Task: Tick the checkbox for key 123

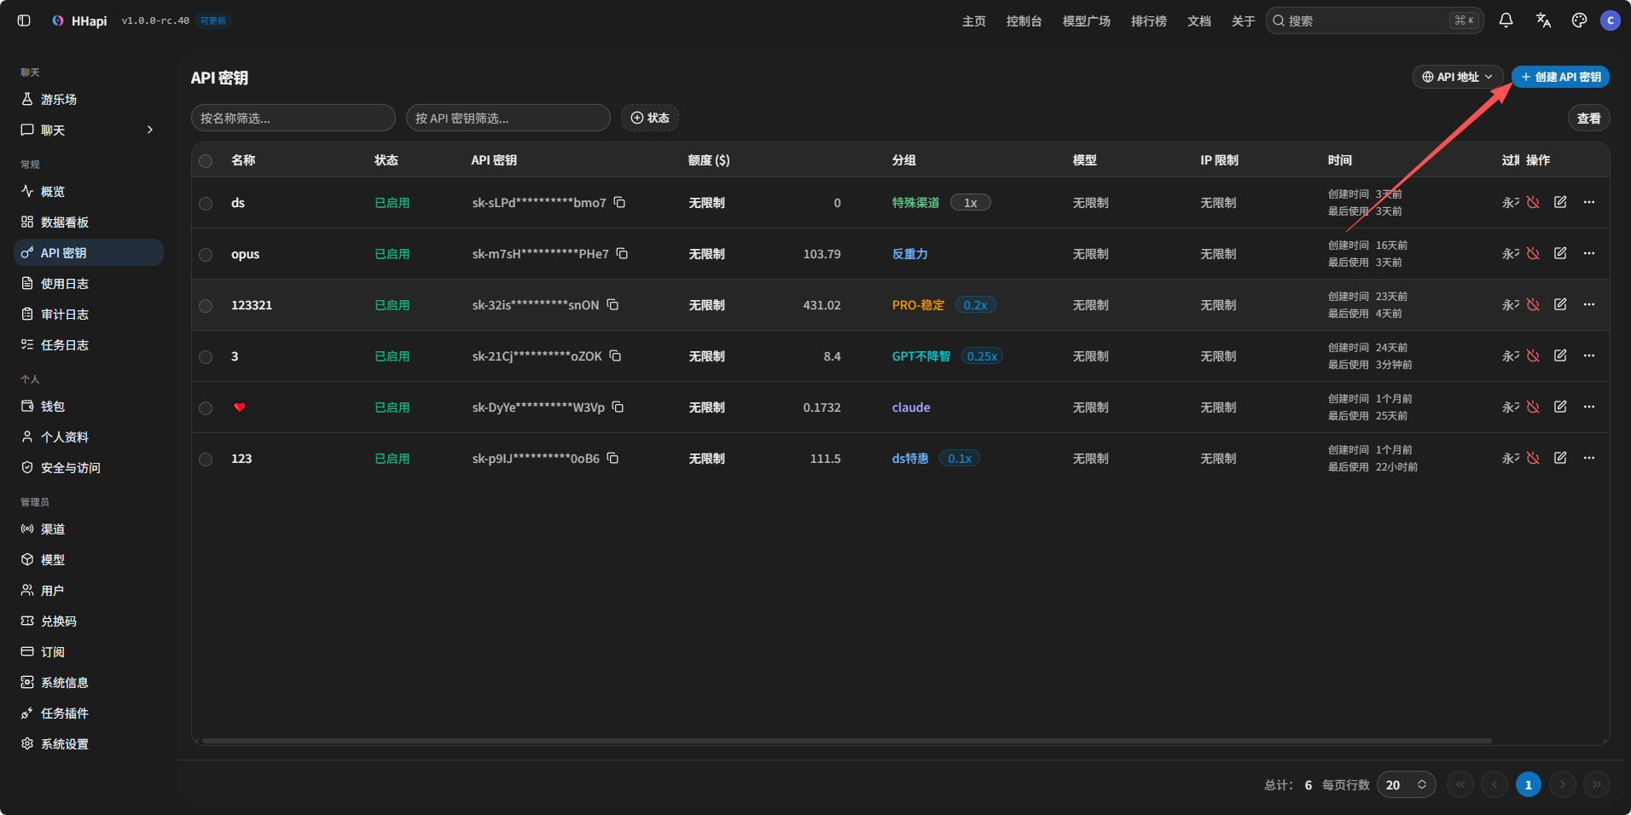Action: [206, 459]
